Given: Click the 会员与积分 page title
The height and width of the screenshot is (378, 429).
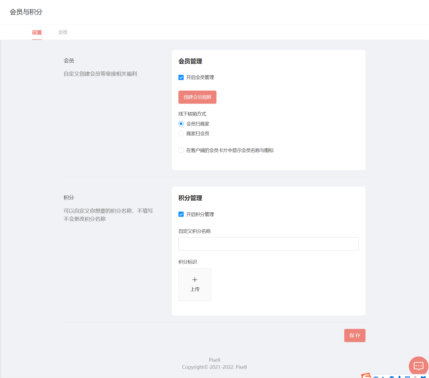Looking at the screenshot, I should [x=26, y=12].
